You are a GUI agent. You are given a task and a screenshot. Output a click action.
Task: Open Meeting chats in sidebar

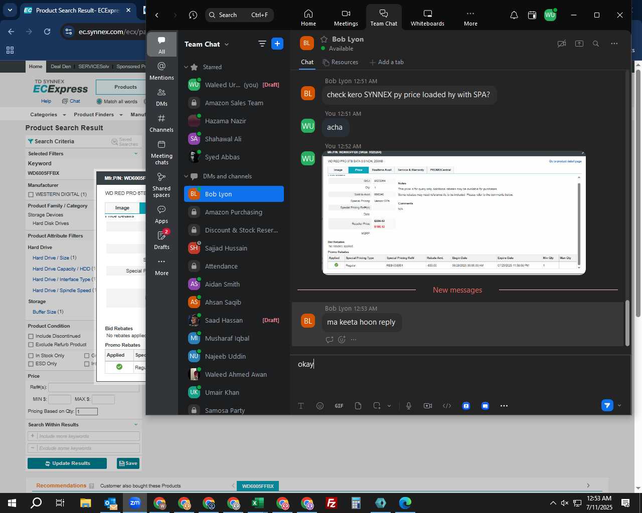162,152
